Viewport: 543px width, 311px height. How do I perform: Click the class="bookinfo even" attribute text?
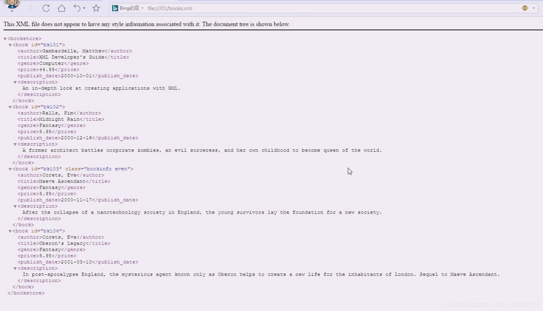[98, 169]
